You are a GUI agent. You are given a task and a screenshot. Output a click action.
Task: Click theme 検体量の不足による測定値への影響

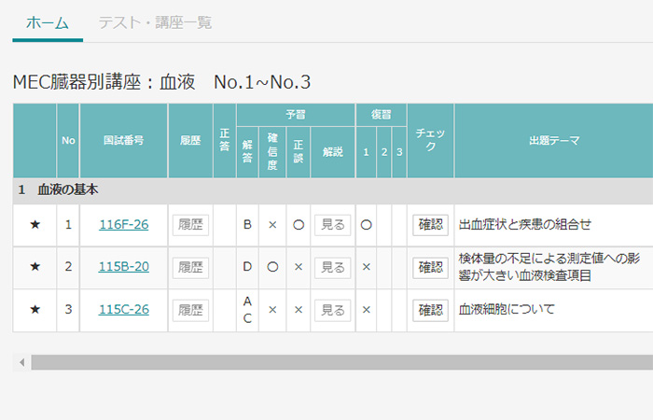click(x=549, y=267)
